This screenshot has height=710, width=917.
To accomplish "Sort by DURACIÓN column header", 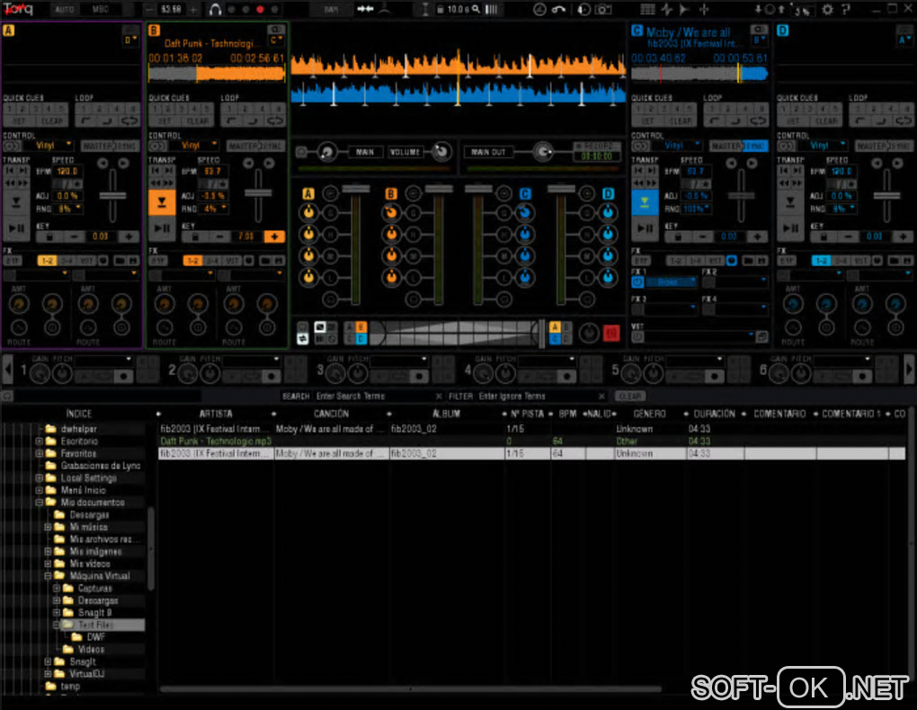I will (x=714, y=413).
